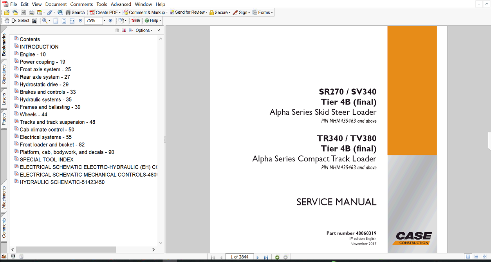Click the Fit Width icon
Screen dimensions: 491x262
[x=72, y=21]
